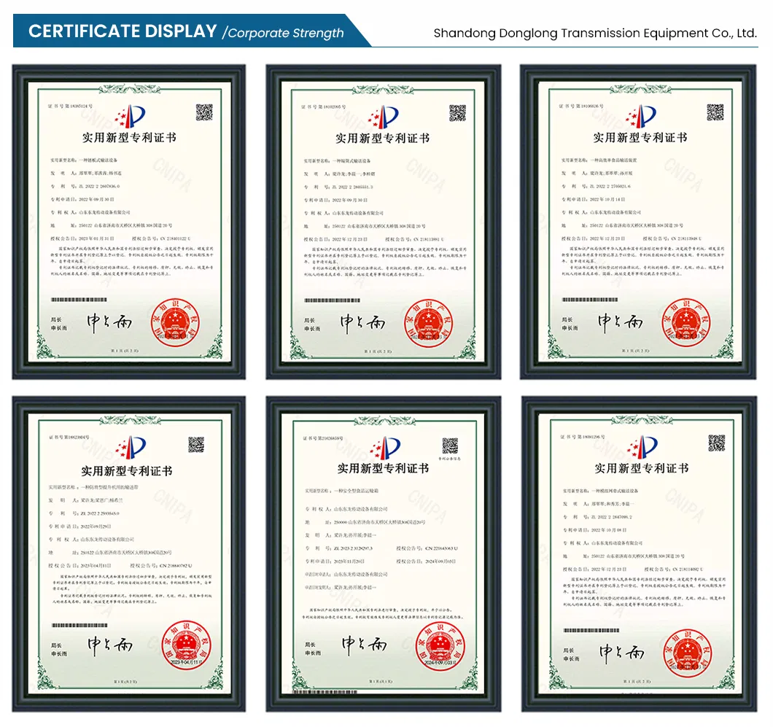Click the QR code on the top-middle certificate
This screenshot has width=773, height=727.
click(457, 113)
